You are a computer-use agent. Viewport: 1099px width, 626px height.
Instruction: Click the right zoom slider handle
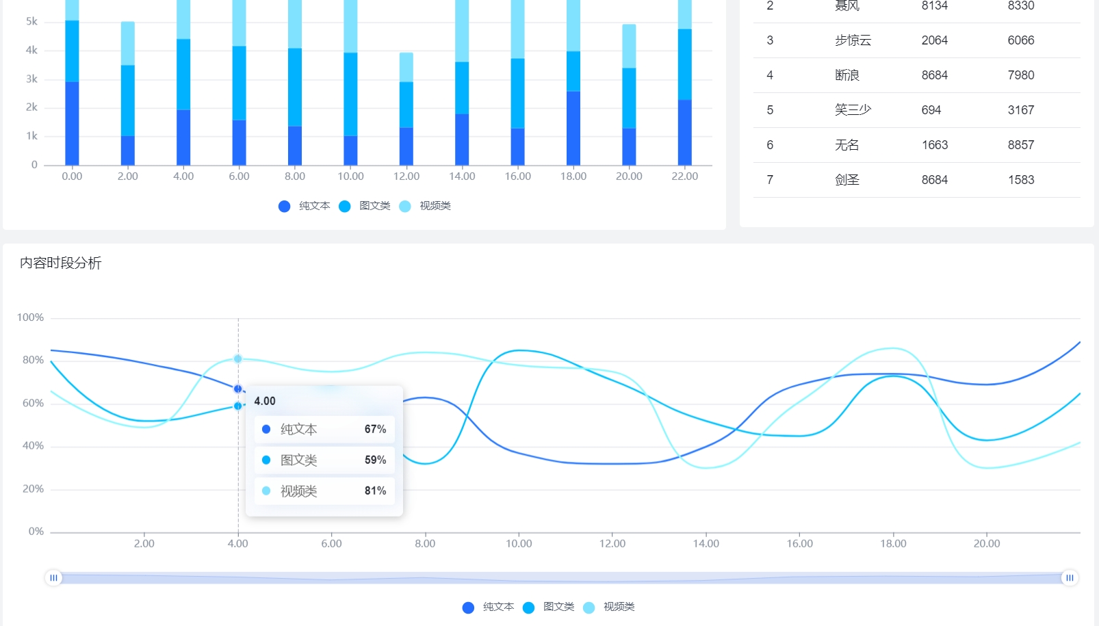click(1070, 578)
